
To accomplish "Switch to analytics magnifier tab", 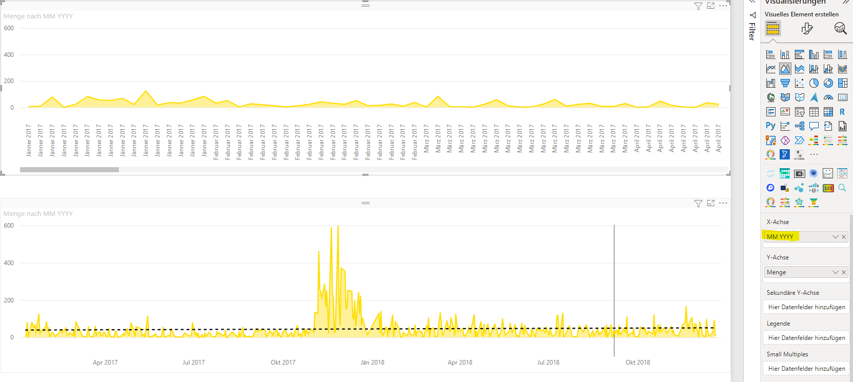I will (841, 29).
